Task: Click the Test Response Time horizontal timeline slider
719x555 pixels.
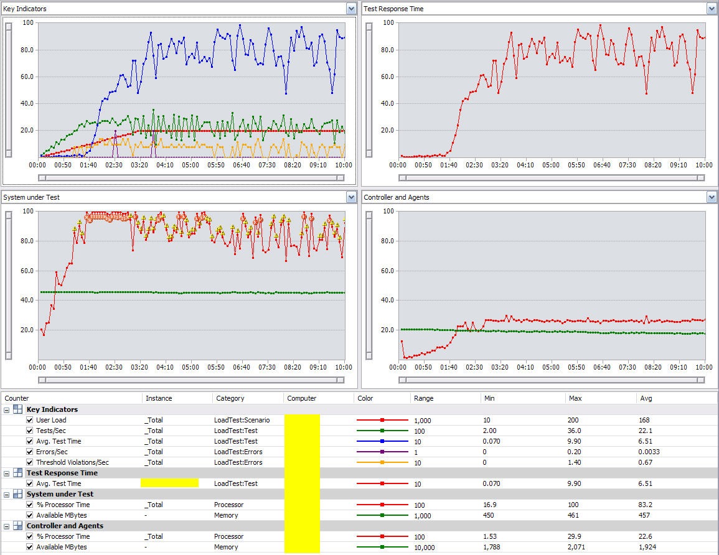Action: pyautogui.click(x=552, y=177)
